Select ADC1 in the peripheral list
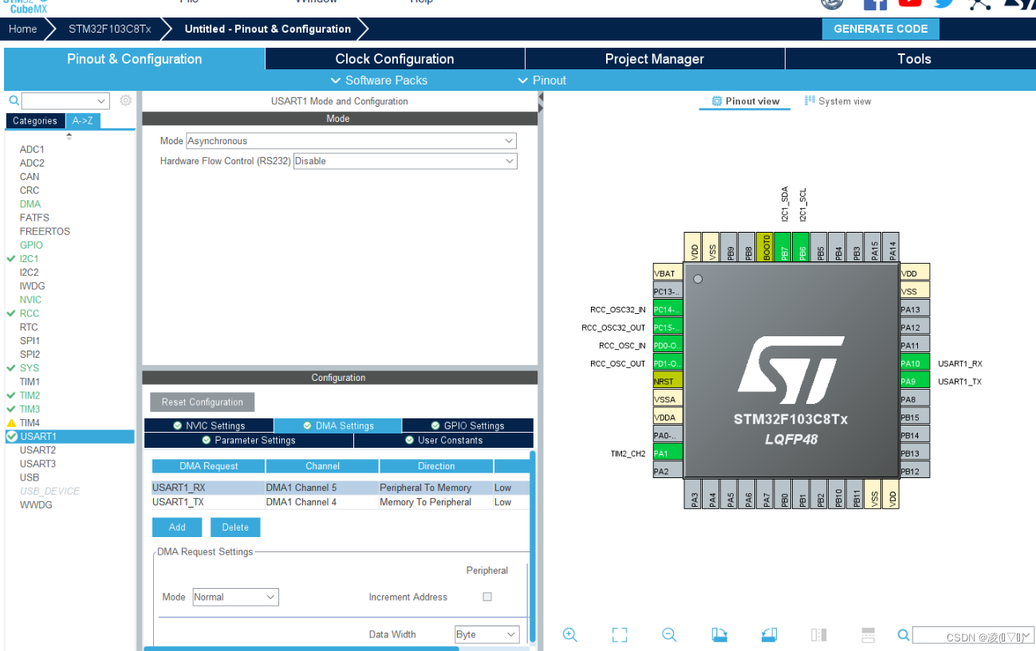This screenshot has height=651, width=1036. [x=32, y=149]
